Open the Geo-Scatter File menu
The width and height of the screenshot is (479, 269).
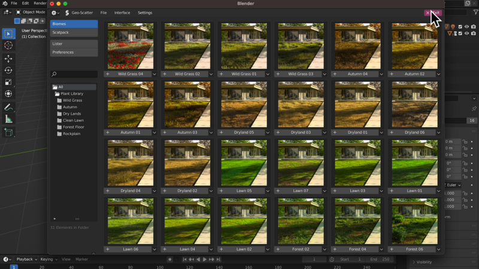[104, 13]
